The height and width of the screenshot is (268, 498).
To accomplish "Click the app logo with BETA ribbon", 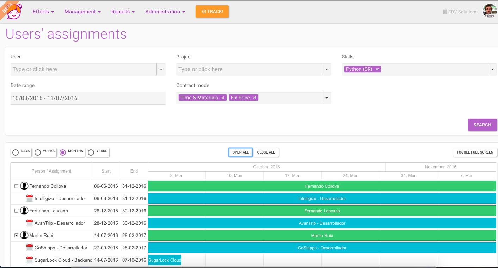I will click(12, 11).
